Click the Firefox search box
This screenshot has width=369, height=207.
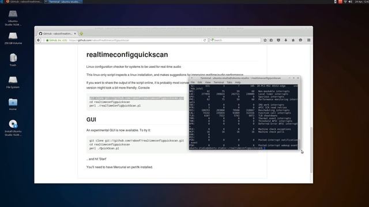pos(235,40)
